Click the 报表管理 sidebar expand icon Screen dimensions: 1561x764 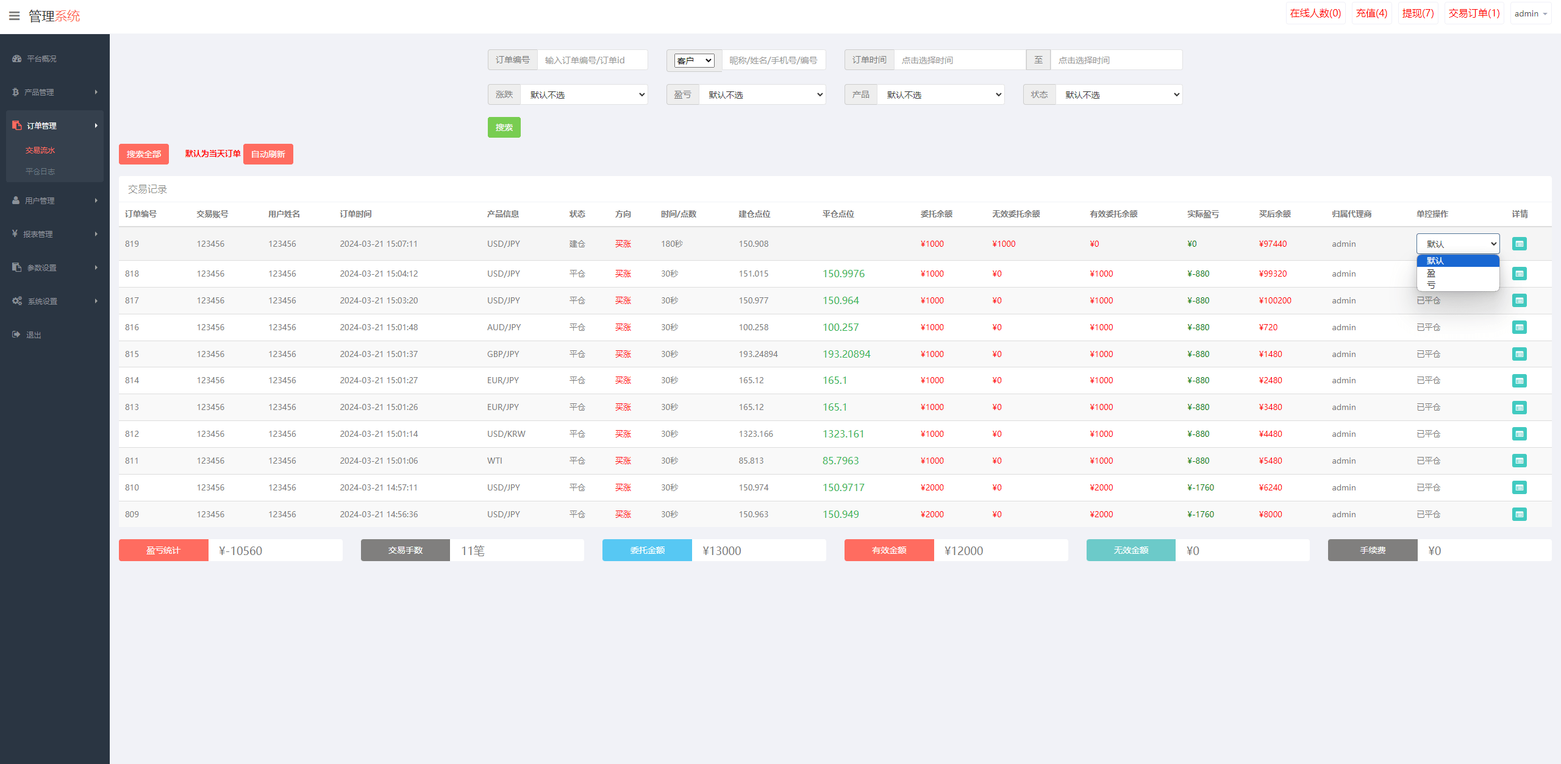coord(96,233)
